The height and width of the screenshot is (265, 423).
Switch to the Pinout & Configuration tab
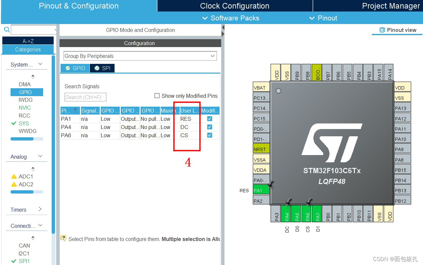pos(79,6)
